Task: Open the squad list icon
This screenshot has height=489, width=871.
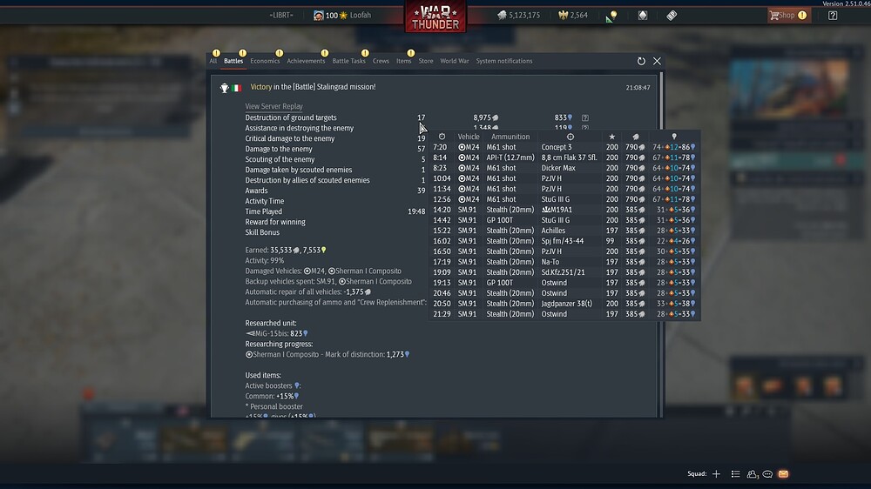Action: (736, 474)
